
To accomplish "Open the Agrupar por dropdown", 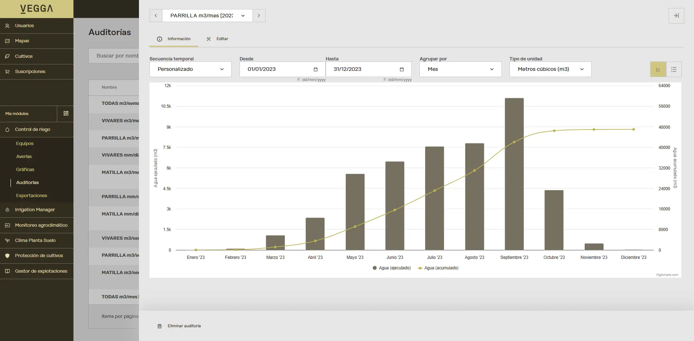I will tap(460, 69).
